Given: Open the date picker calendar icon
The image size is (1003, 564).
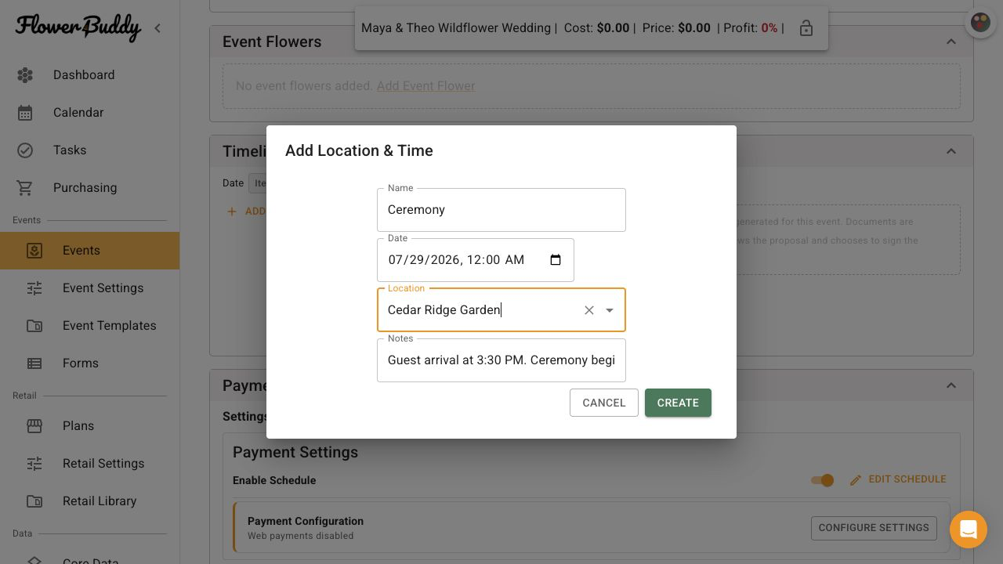Looking at the screenshot, I should click(x=556, y=260).
